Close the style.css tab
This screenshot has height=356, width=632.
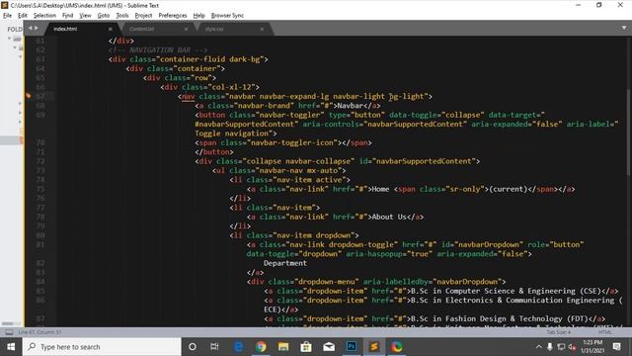[x=262, y=29]
